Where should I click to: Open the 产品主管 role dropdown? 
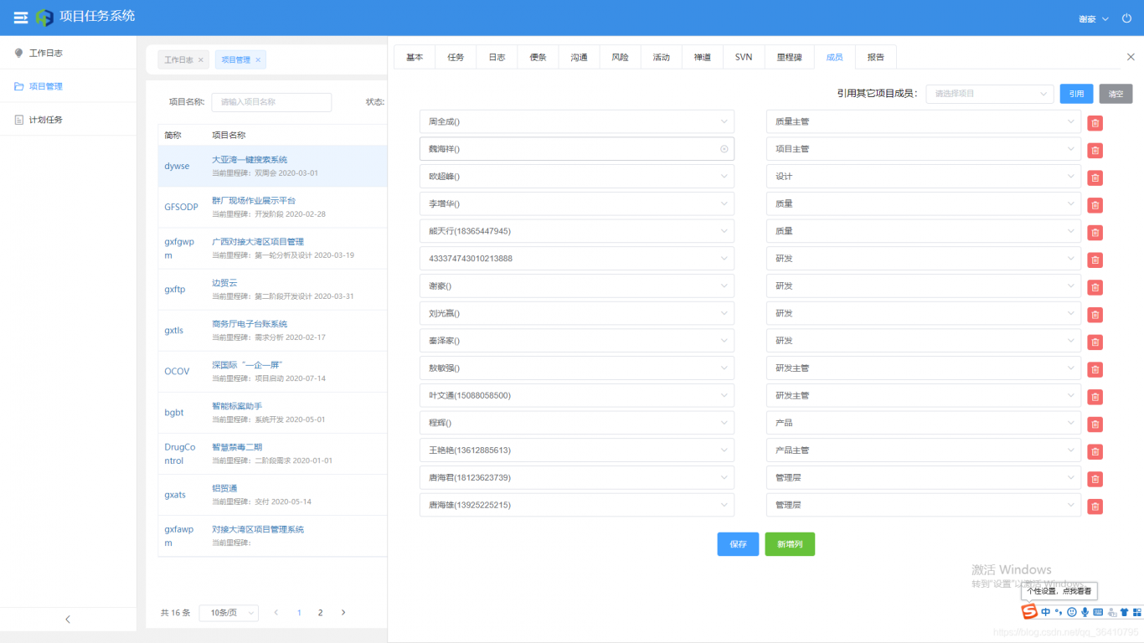click(924, 450)
